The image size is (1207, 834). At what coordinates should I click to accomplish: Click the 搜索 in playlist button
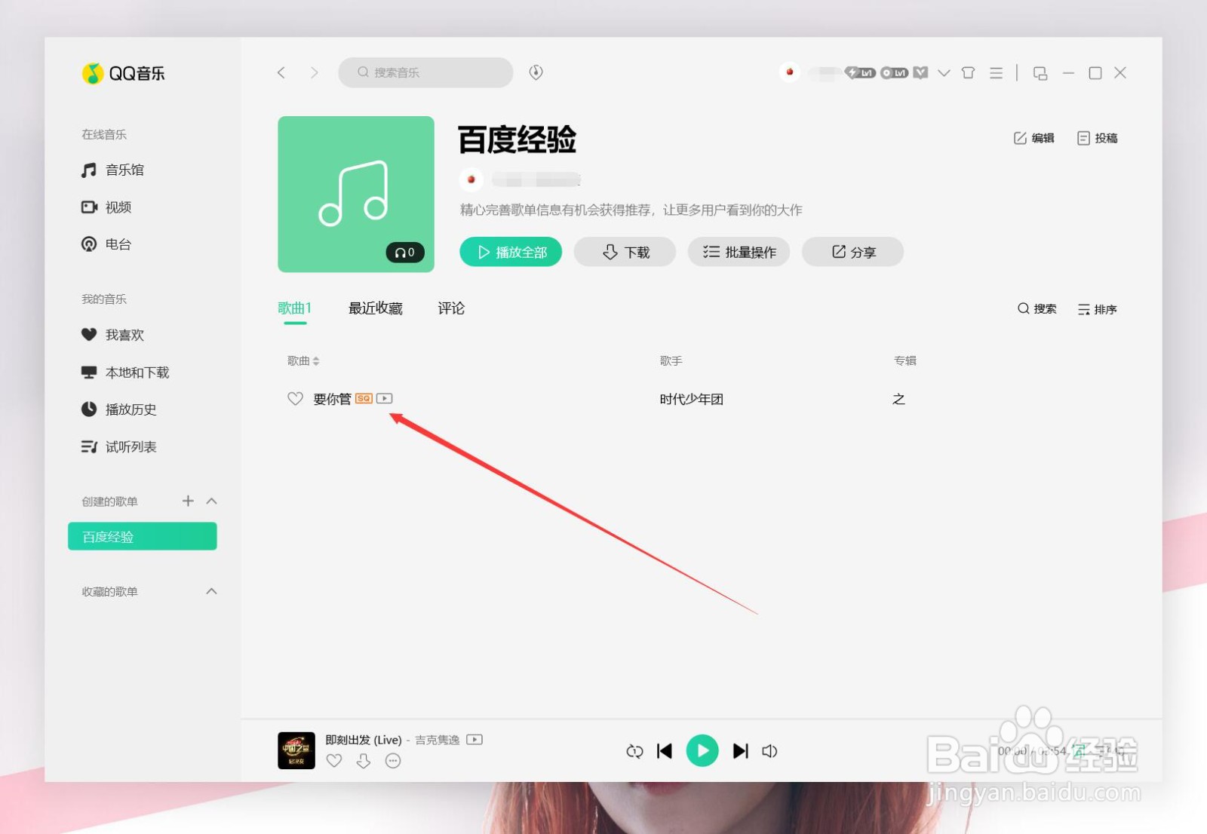tap(1037, 308)
